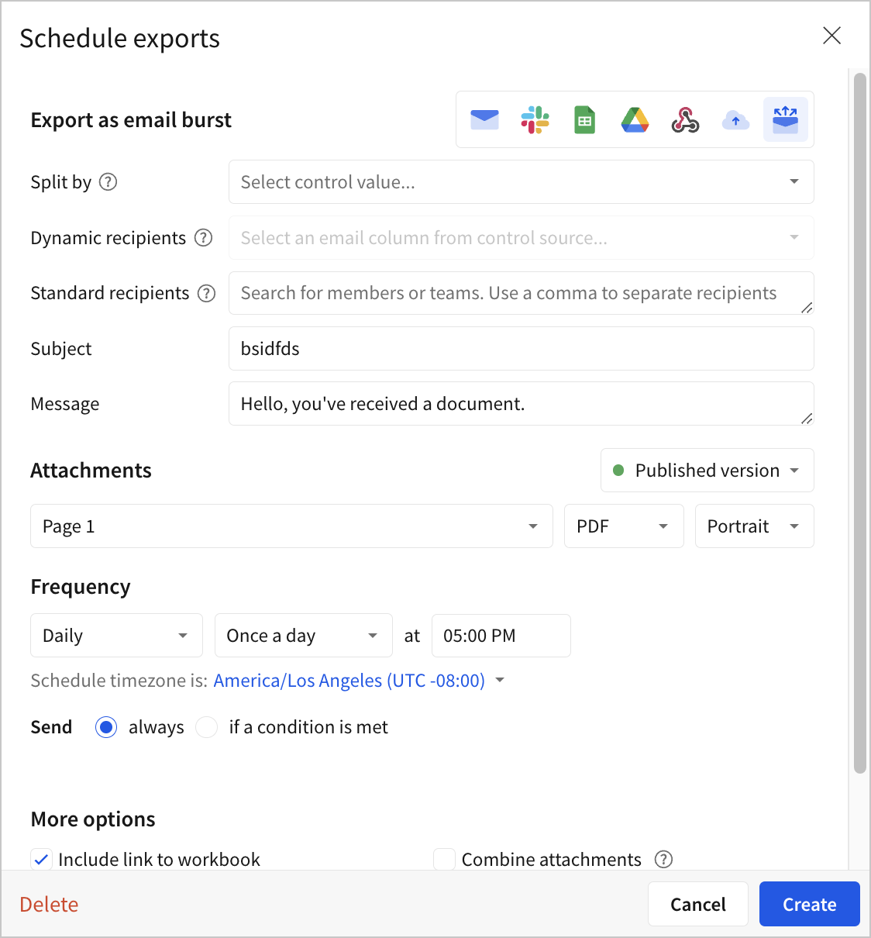This screenshot has width=871, height=938.
Task: Open the Once a day dropdown
Action: point(304,636)
